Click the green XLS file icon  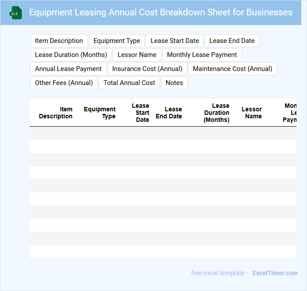pos(16,13)
